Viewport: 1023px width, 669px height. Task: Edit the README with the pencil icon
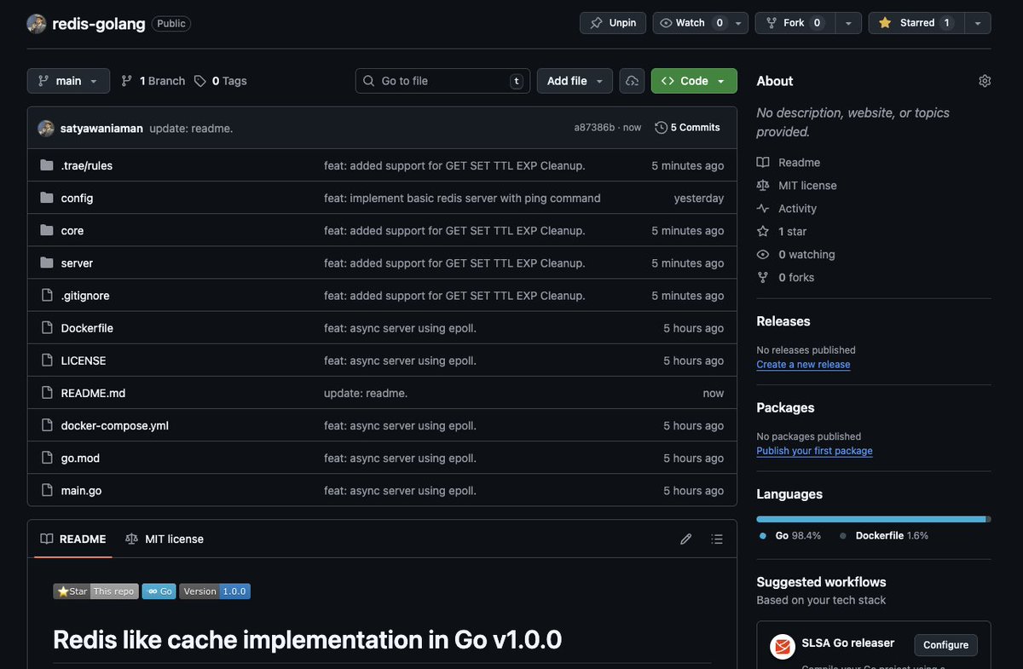[685, 539]
